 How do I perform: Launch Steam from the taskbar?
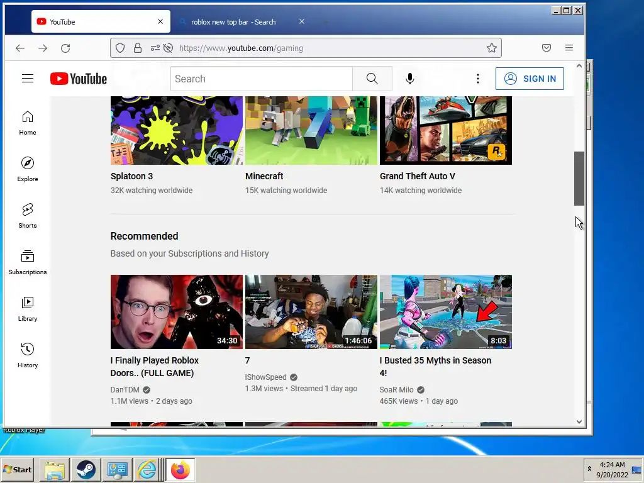[86, 469]
